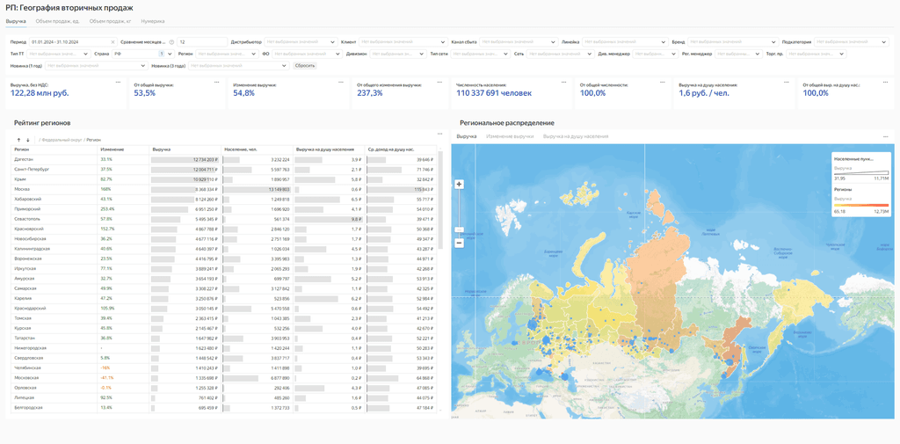This screenshot has height=444, width=900.
Task: Switch to the Объем продаж, ед. tab
Action: coord(58,20)
